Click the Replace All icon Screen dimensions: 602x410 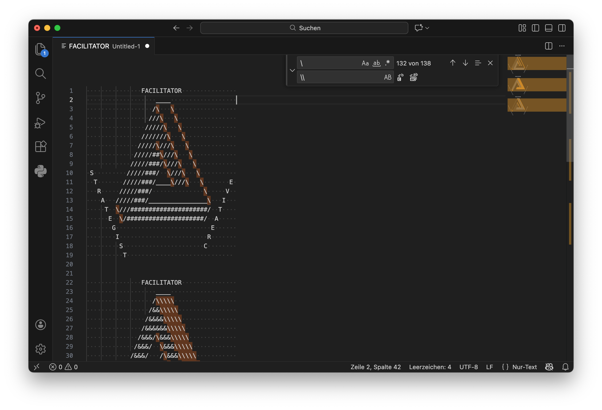pos(414,77)
